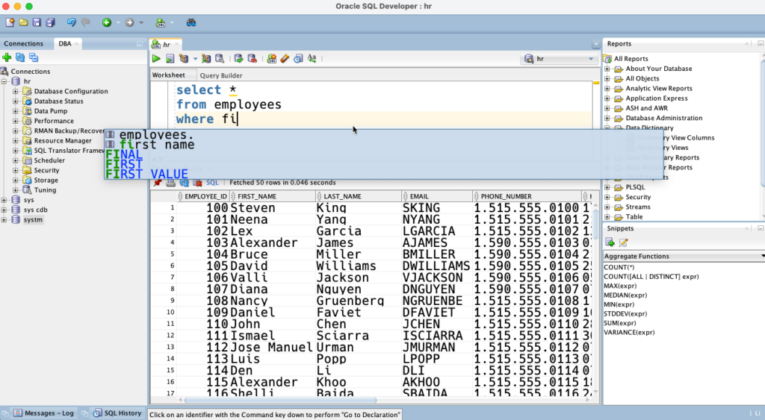
Task: Sort by the EMPLOYEE_ID column header
Action: 202,196
